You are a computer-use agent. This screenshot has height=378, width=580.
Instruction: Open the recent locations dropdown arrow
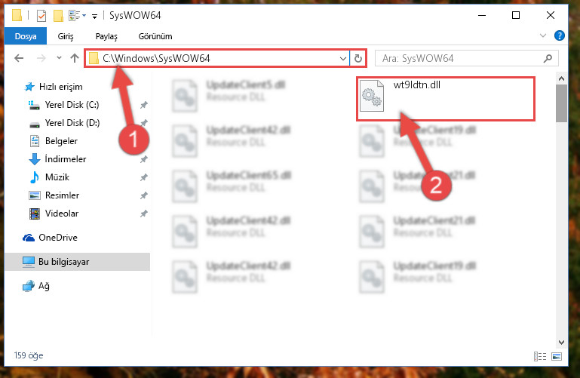click(59, 57)
